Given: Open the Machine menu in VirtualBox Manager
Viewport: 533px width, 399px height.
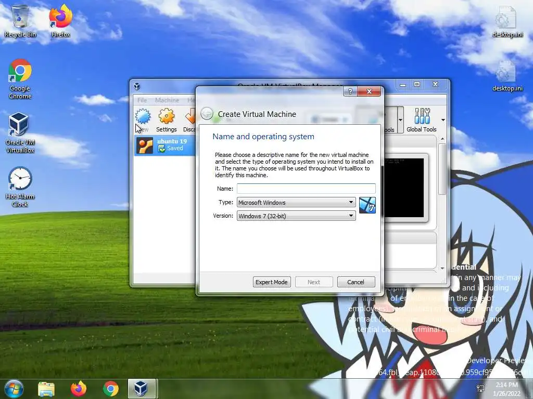Looking at the screenshot, I should tap(167, 100).
